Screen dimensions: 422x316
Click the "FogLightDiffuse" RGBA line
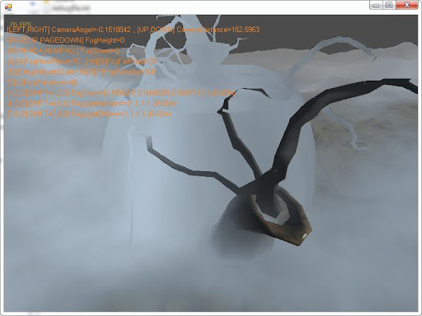point(89,114)
